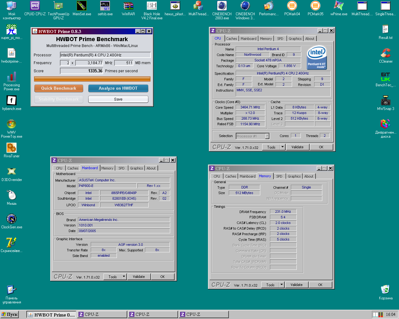Open About tab in Memory window
The image size is (399, 319).
coord(309,176)
